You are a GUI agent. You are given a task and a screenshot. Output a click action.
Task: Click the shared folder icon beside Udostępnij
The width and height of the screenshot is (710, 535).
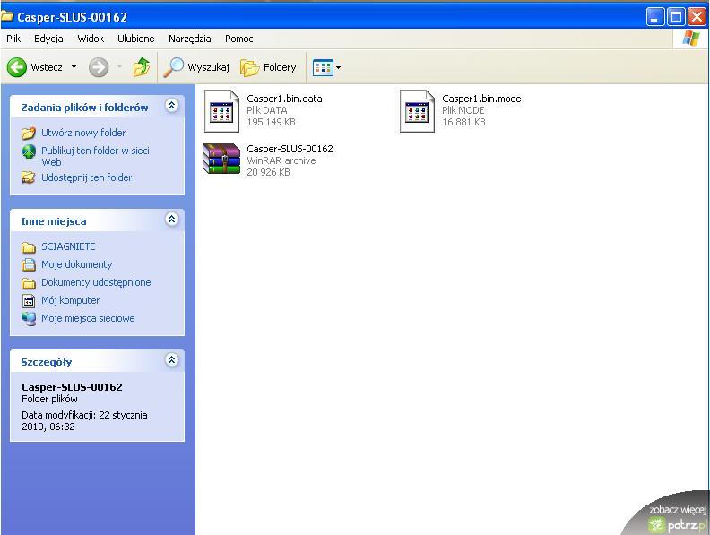29,177
